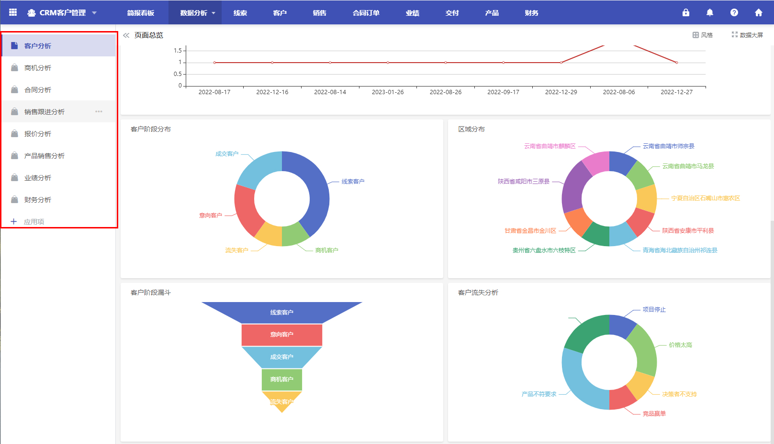Screen dimensions: 774x444
Task: Collapse sidebar with double chevron icon
Action: (x=126, y=35)
